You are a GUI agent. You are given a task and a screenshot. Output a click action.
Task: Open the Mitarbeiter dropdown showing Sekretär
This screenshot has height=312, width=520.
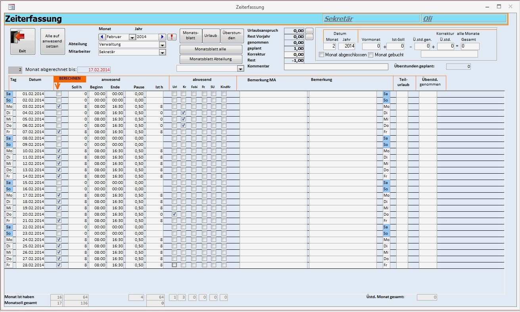[x=162, y=52]
